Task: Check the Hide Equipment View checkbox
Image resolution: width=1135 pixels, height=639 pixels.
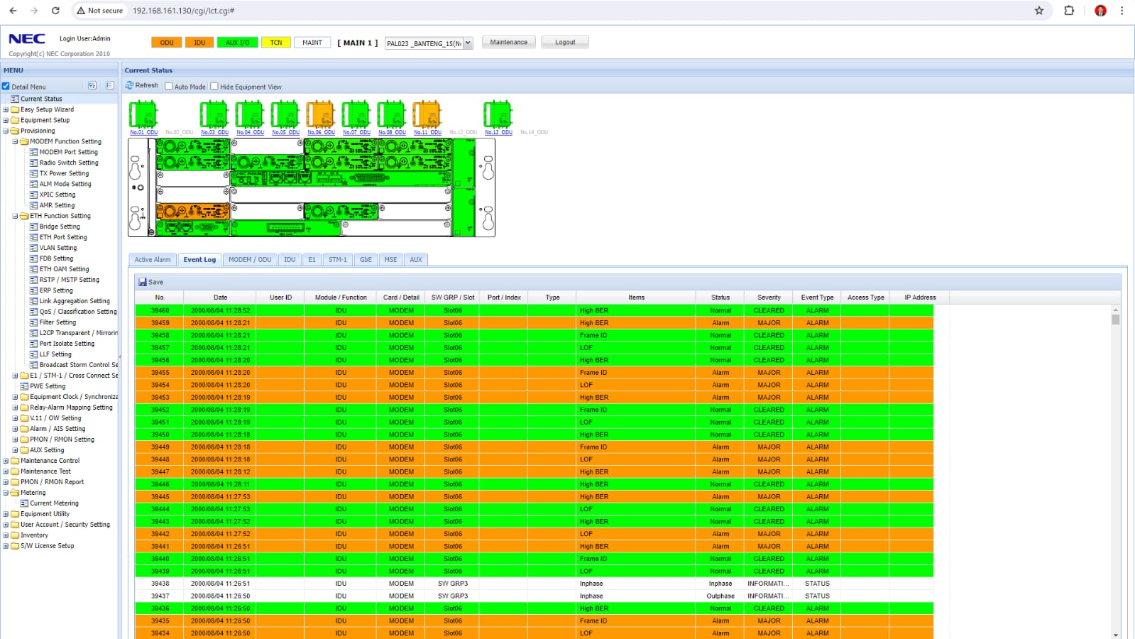Action: click(x=214, y=87)
